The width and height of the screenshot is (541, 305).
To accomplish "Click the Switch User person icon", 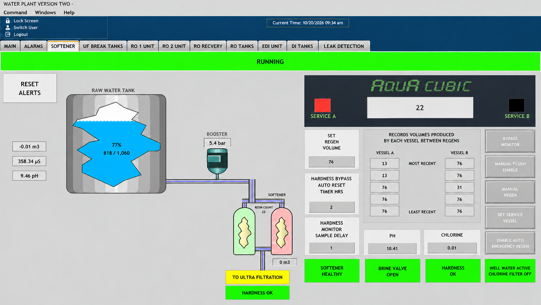I will click(x=8, y=28).
